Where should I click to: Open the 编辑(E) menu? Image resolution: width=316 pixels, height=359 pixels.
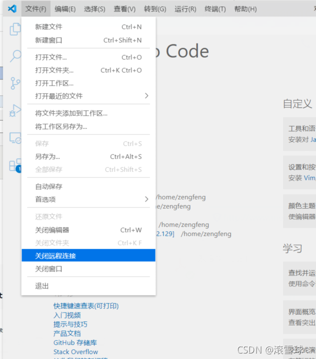coord(65,9)
